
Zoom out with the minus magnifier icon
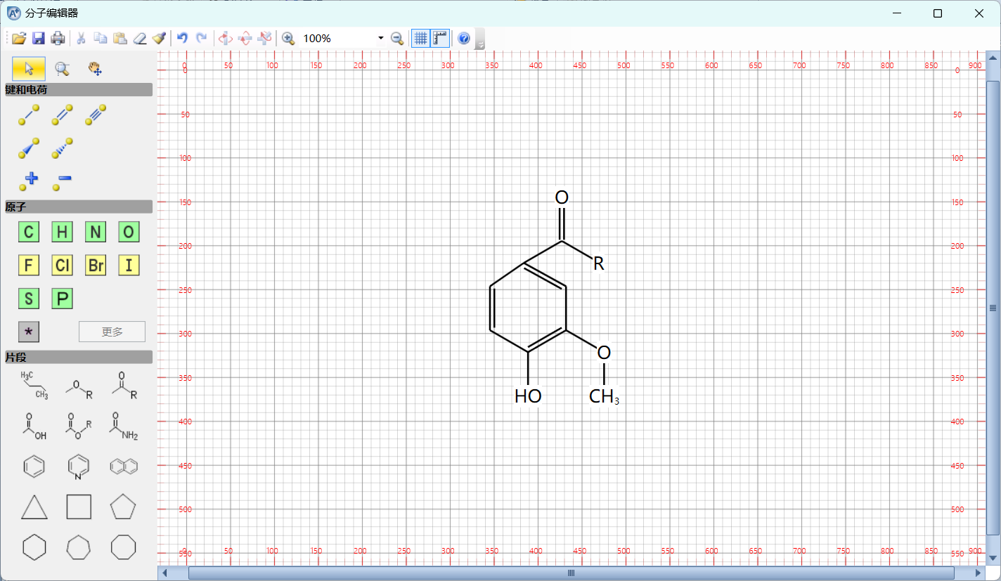(397, 39)
